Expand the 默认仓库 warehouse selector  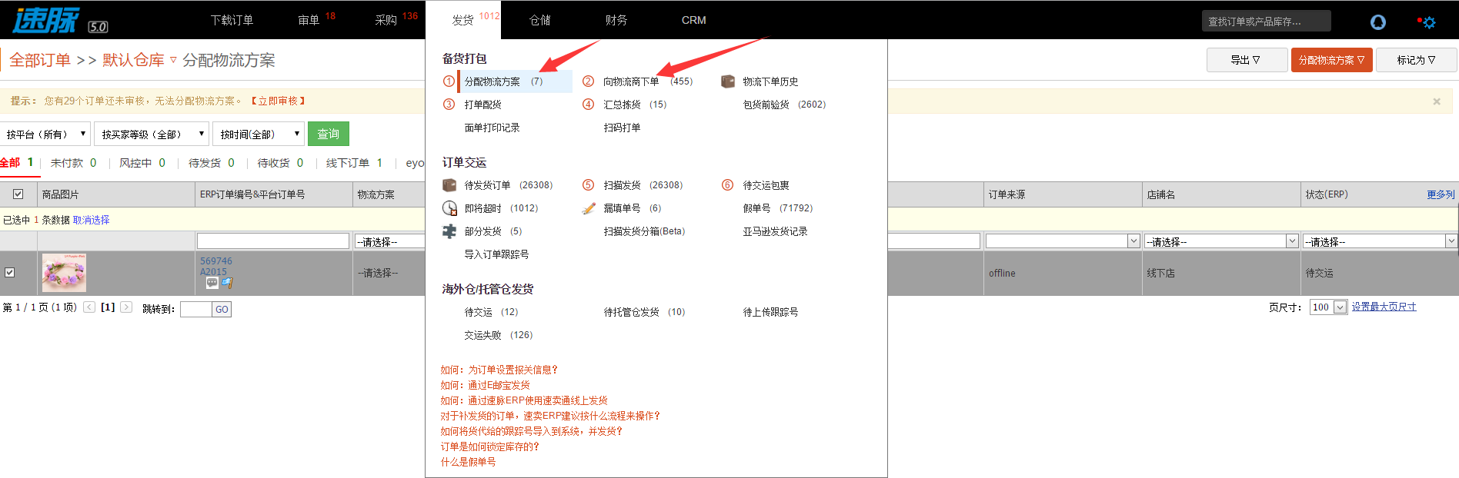[x=140, y=60]
